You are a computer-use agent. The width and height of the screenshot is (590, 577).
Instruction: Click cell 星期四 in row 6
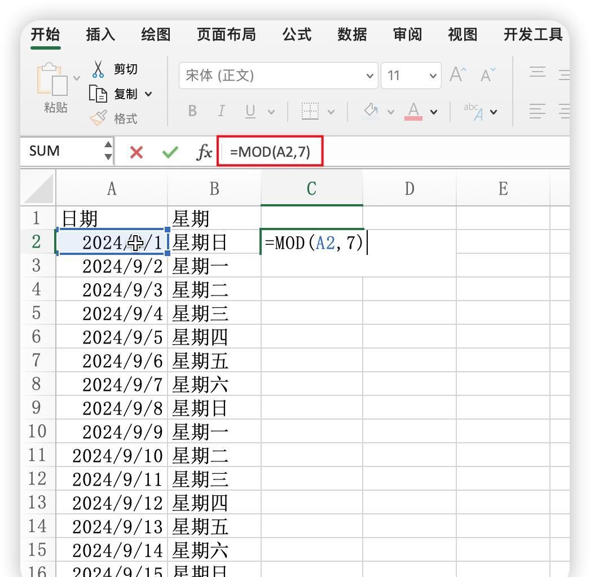click(214, 337)
